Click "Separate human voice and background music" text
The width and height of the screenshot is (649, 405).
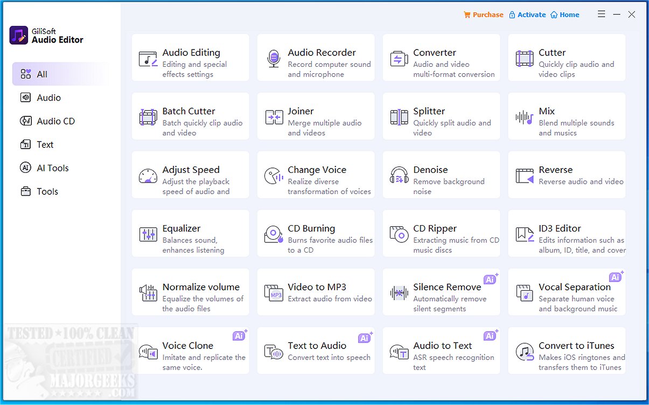point(578,304)
